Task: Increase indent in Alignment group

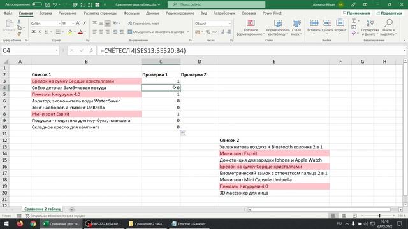Action: click(x=122, y=32)
